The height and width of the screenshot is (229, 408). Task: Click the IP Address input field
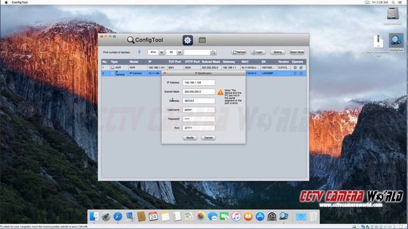(x=199, y=83)
